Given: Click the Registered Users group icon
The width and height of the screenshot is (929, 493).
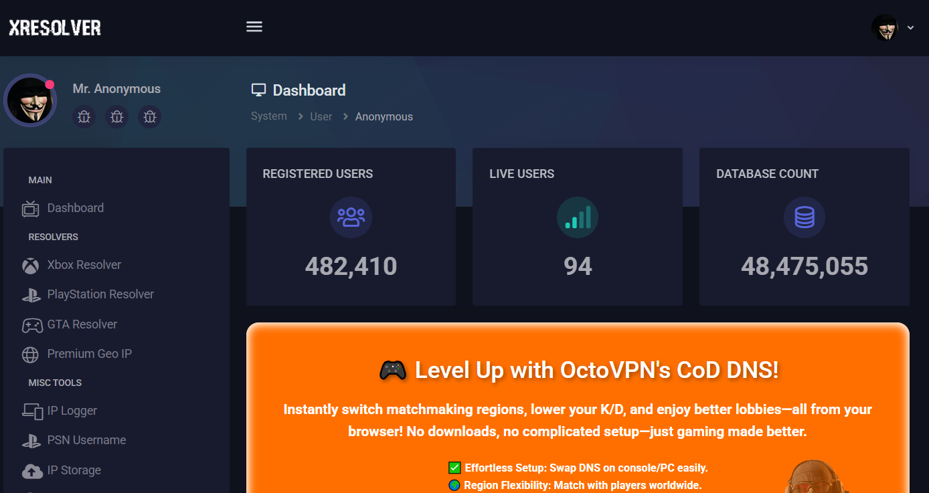Looking at the screenshot, I should tap(351, 217).
